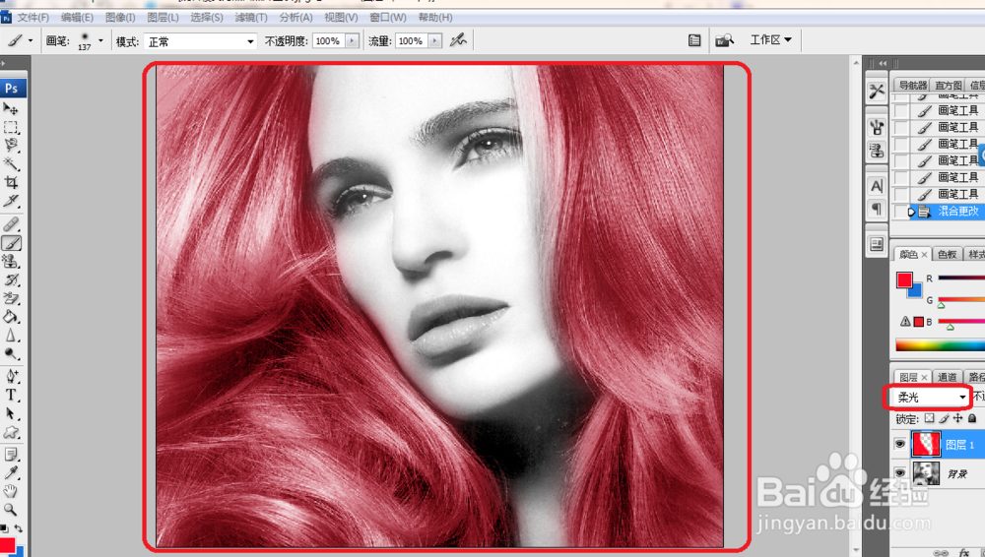Screen dimensions: 985x557
Task: Select the Magic Wand tool
Action: (11, 164)
